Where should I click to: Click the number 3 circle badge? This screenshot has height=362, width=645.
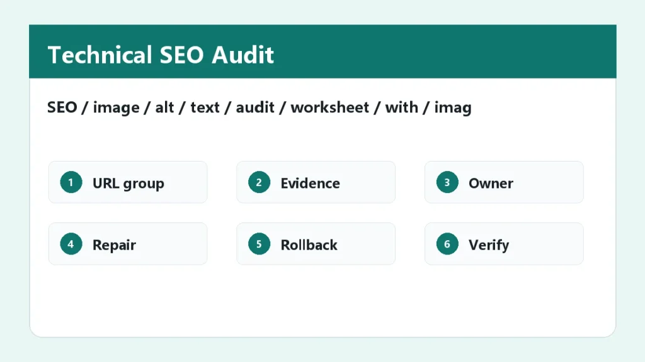(x=447, y=182)
